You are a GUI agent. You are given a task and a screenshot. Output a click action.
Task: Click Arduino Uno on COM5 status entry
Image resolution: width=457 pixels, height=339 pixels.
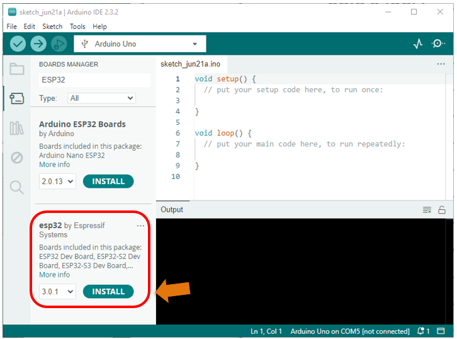pyautogui.click(x=350, y=331)
